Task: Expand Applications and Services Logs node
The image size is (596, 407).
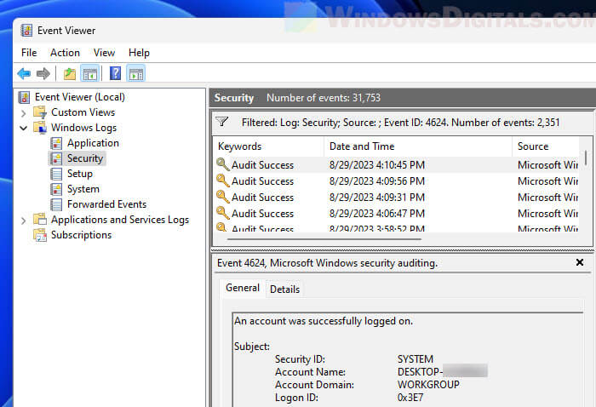Action: (24, 221)
